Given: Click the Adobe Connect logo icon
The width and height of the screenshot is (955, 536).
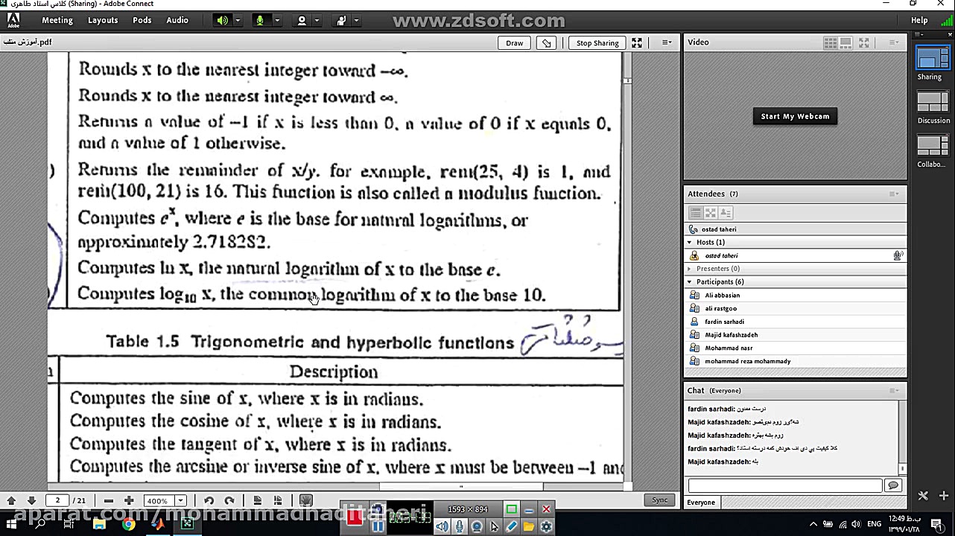Looking at the screenshot, I should click(13, 21).
